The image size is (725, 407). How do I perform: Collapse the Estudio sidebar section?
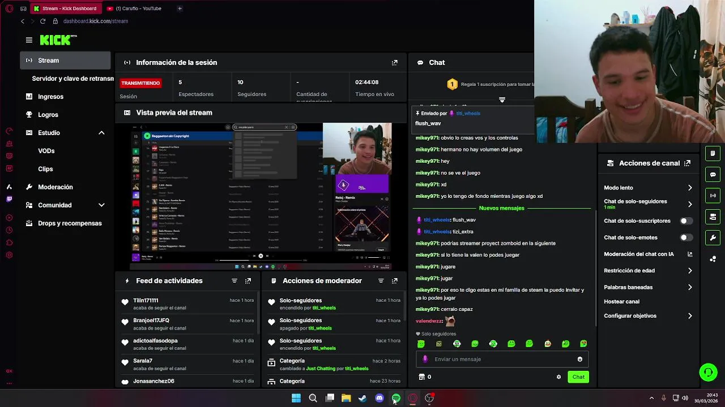(x=101, y=133)
